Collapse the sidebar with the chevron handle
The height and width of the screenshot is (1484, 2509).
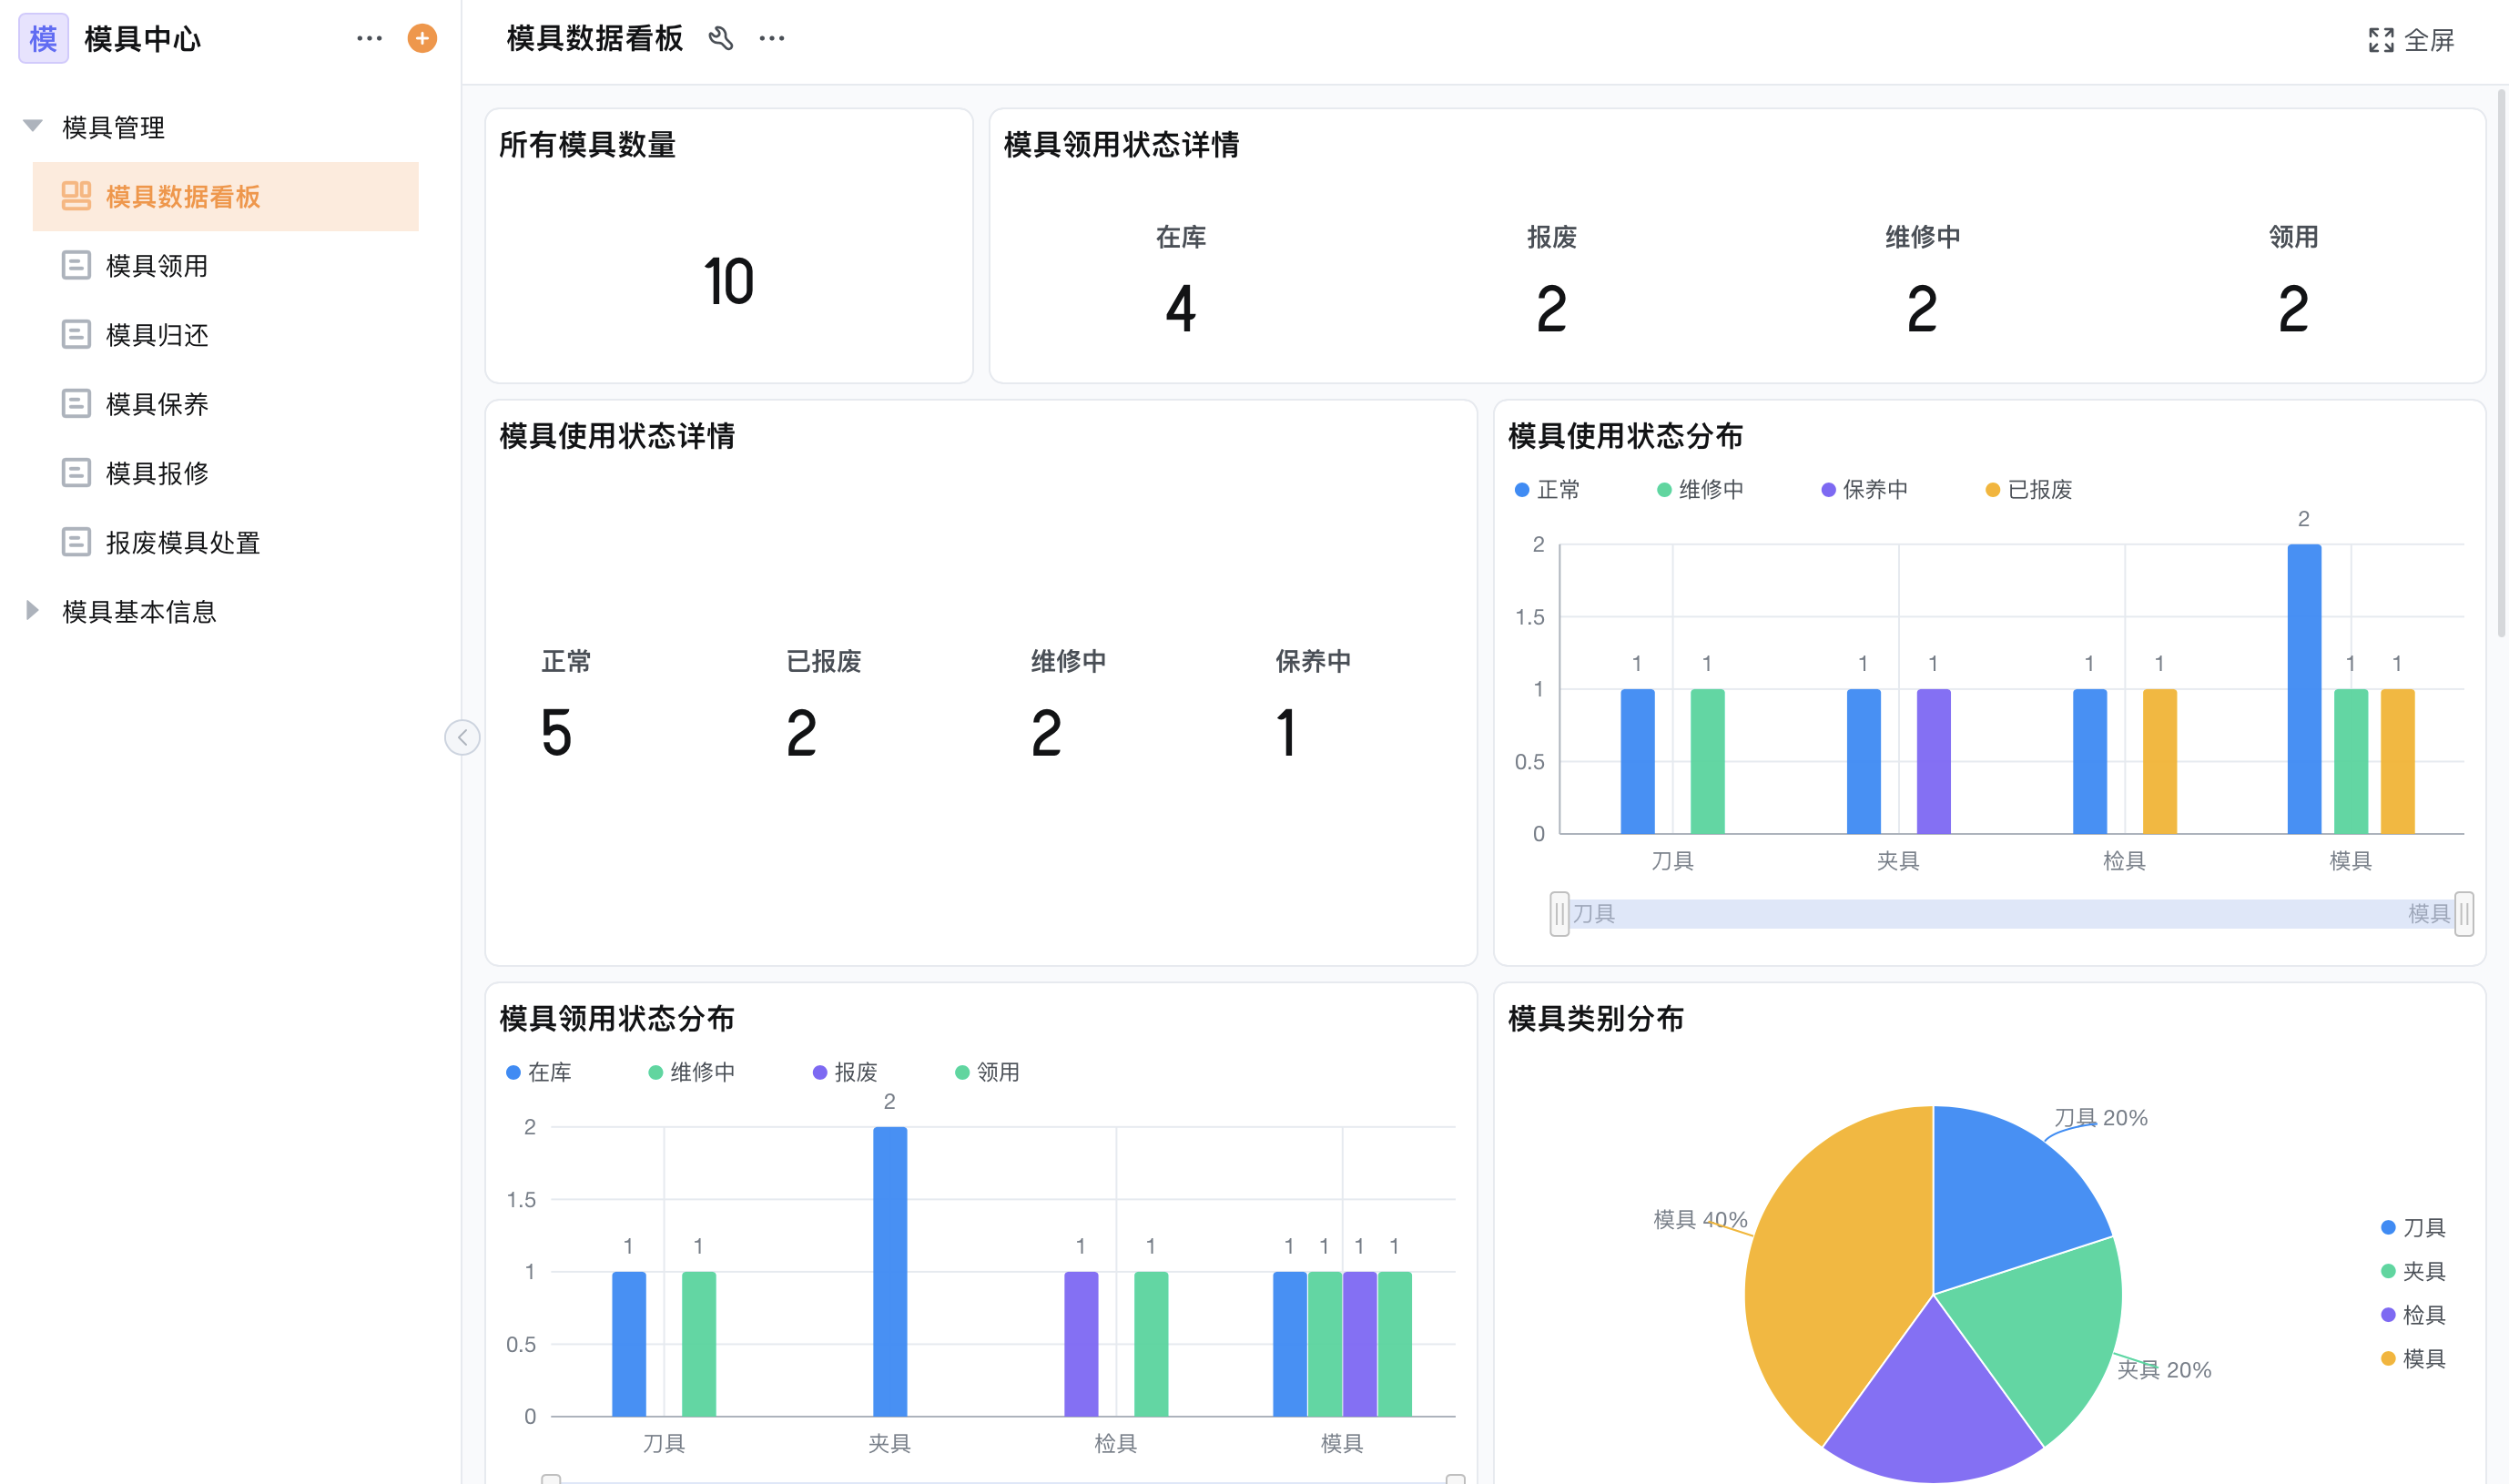(462, 738)
